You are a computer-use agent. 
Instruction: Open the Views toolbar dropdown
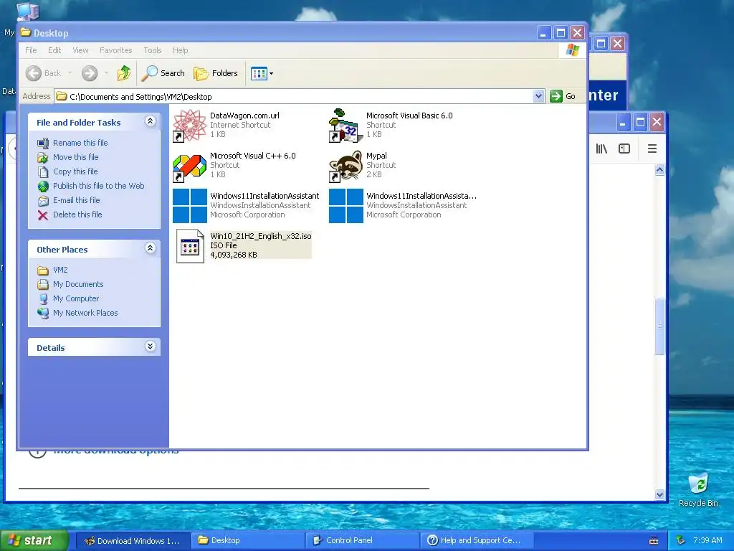pos(262,73)
